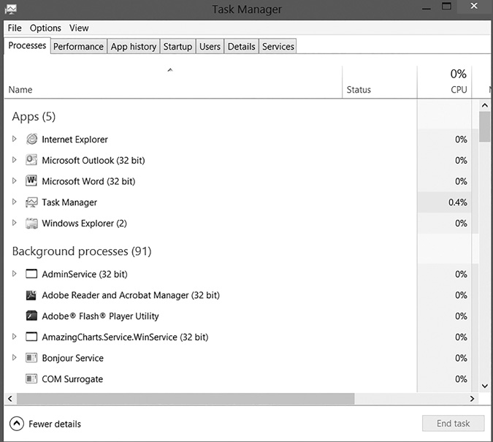Select Adobe Reader and Acrobat Manager (32 bit) text
This screenshot has height=442, width=493.
tap(131, 295)
